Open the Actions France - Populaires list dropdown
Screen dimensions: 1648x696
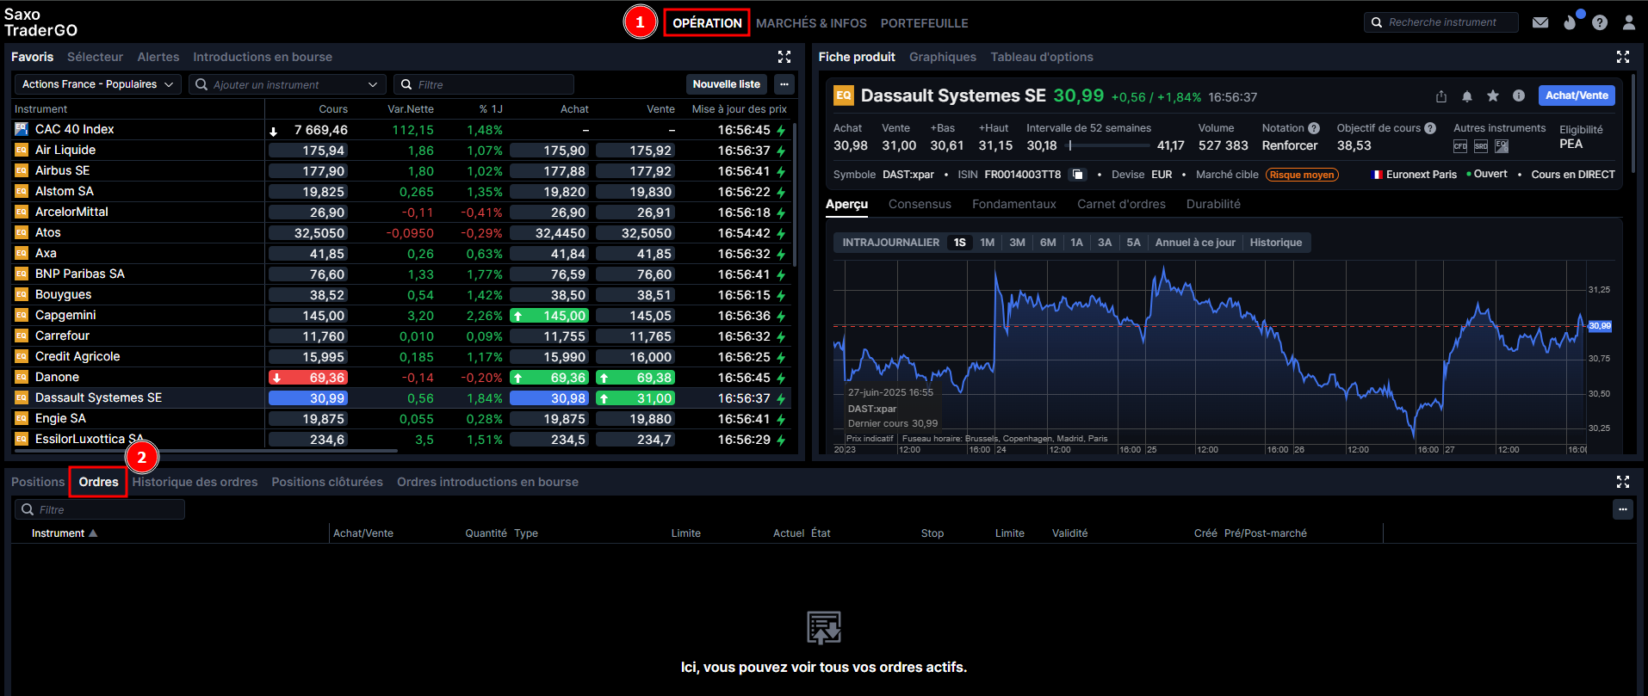click(x=97, y=84)
